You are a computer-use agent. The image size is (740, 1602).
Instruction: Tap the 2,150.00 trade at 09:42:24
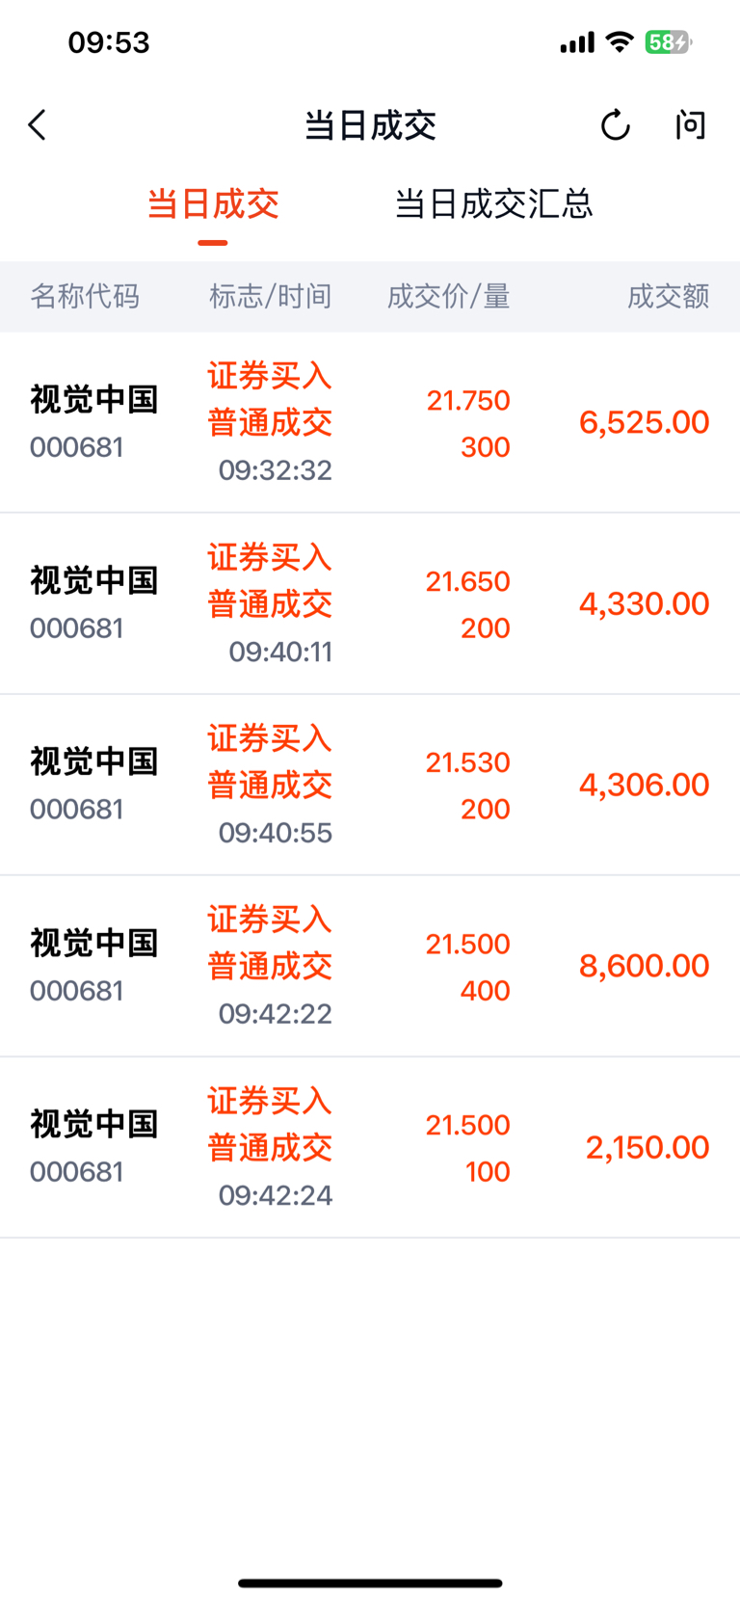[370, 1148]
